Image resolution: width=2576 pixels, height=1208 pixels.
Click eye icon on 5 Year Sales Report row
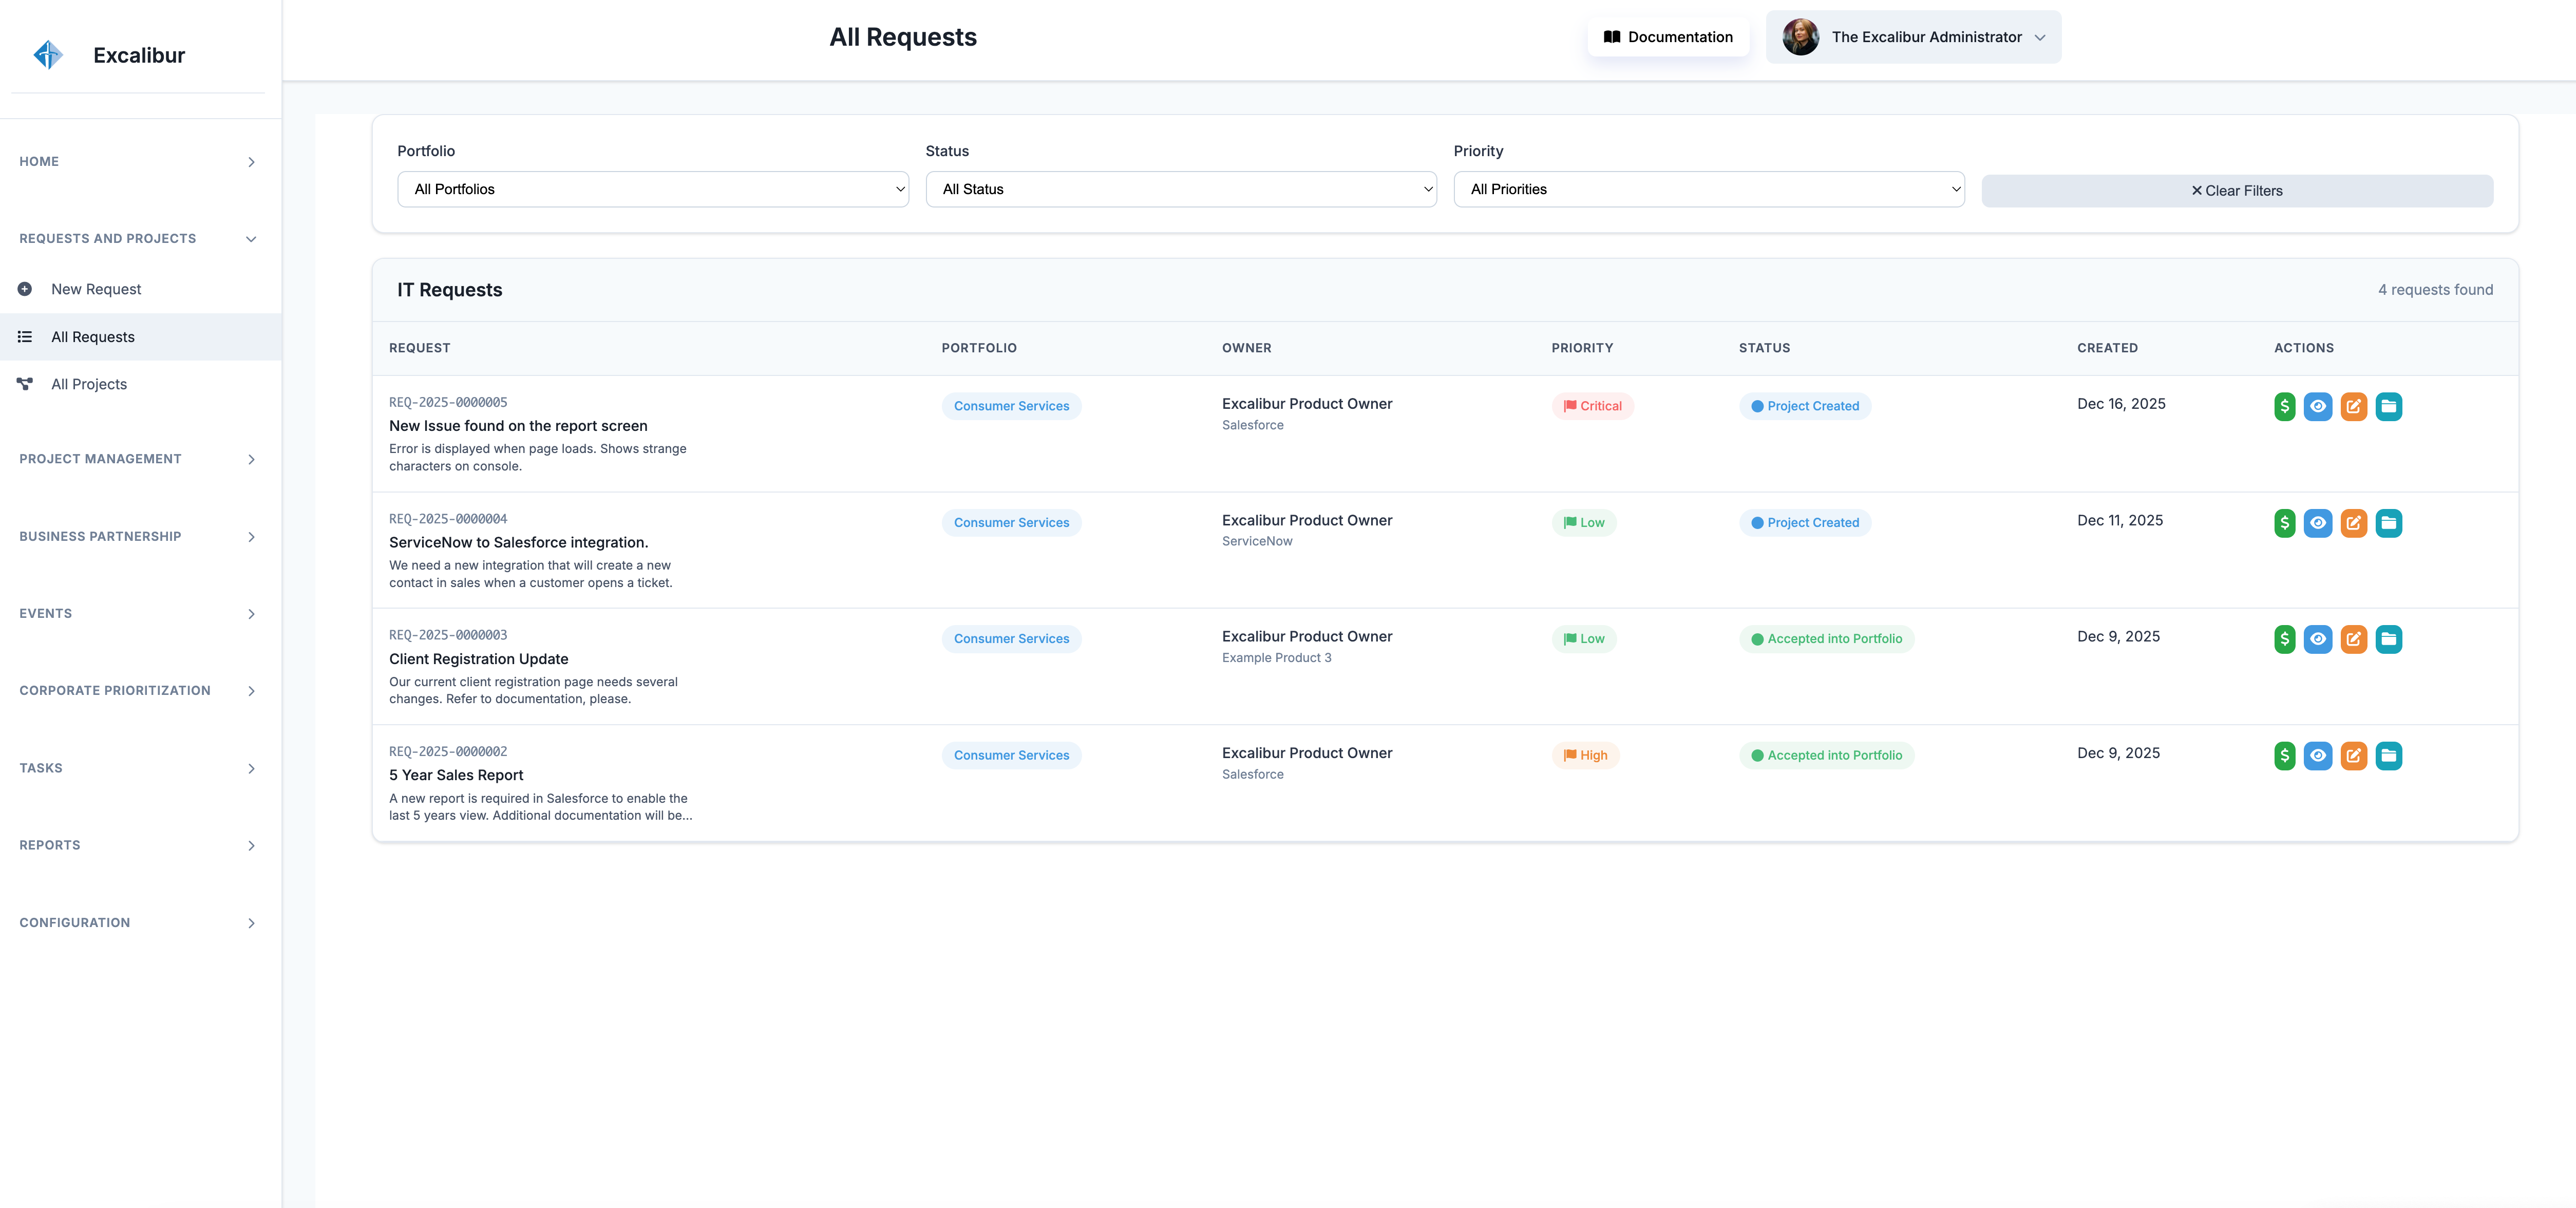pos(2318,756)
